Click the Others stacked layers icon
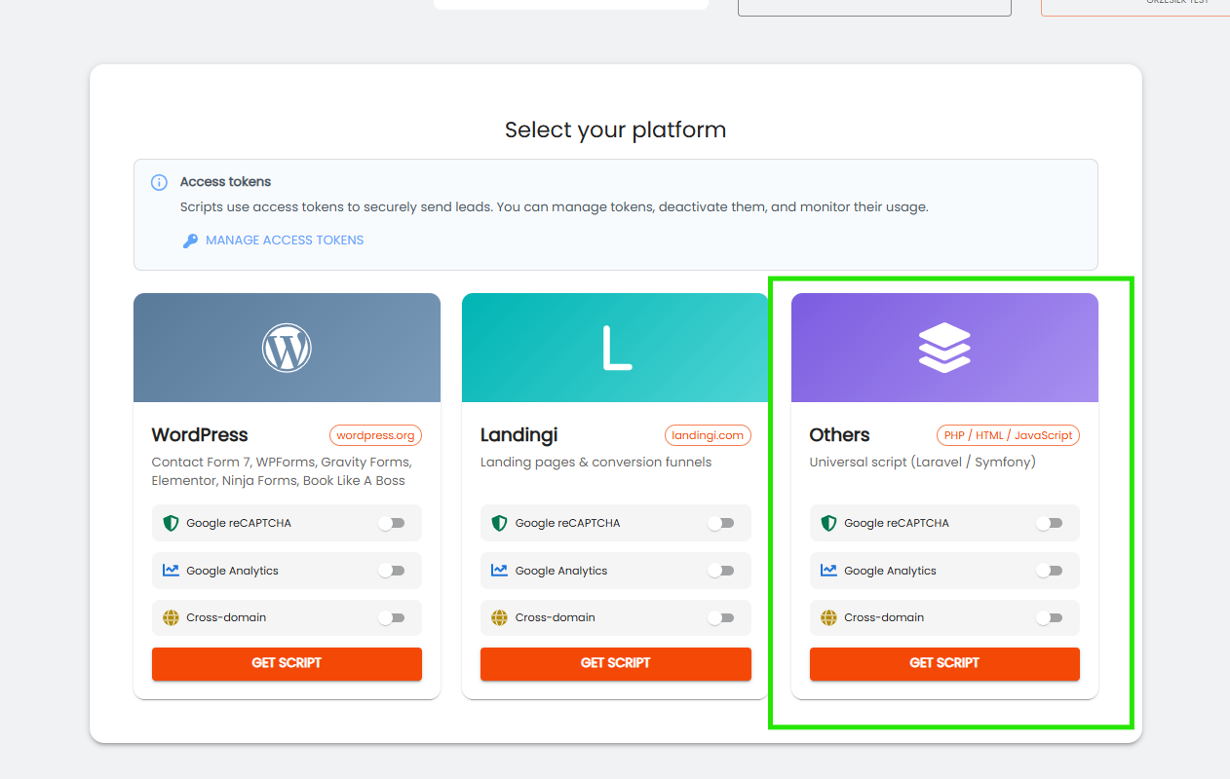The height and width of the screenshot is (779, 1230). 944,348
